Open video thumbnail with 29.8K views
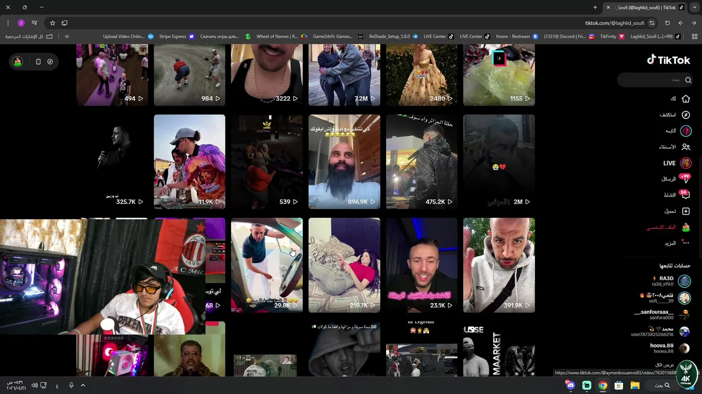Screen dimensions: 702x394 [267, 265]
